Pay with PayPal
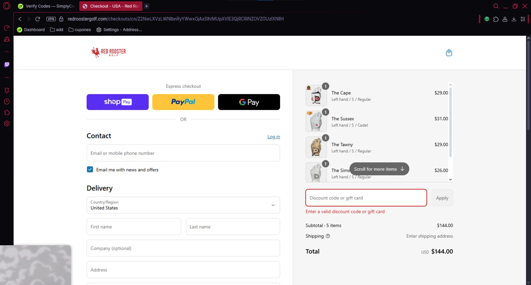The height and width of the screenshot is (285, 531). 183,102
